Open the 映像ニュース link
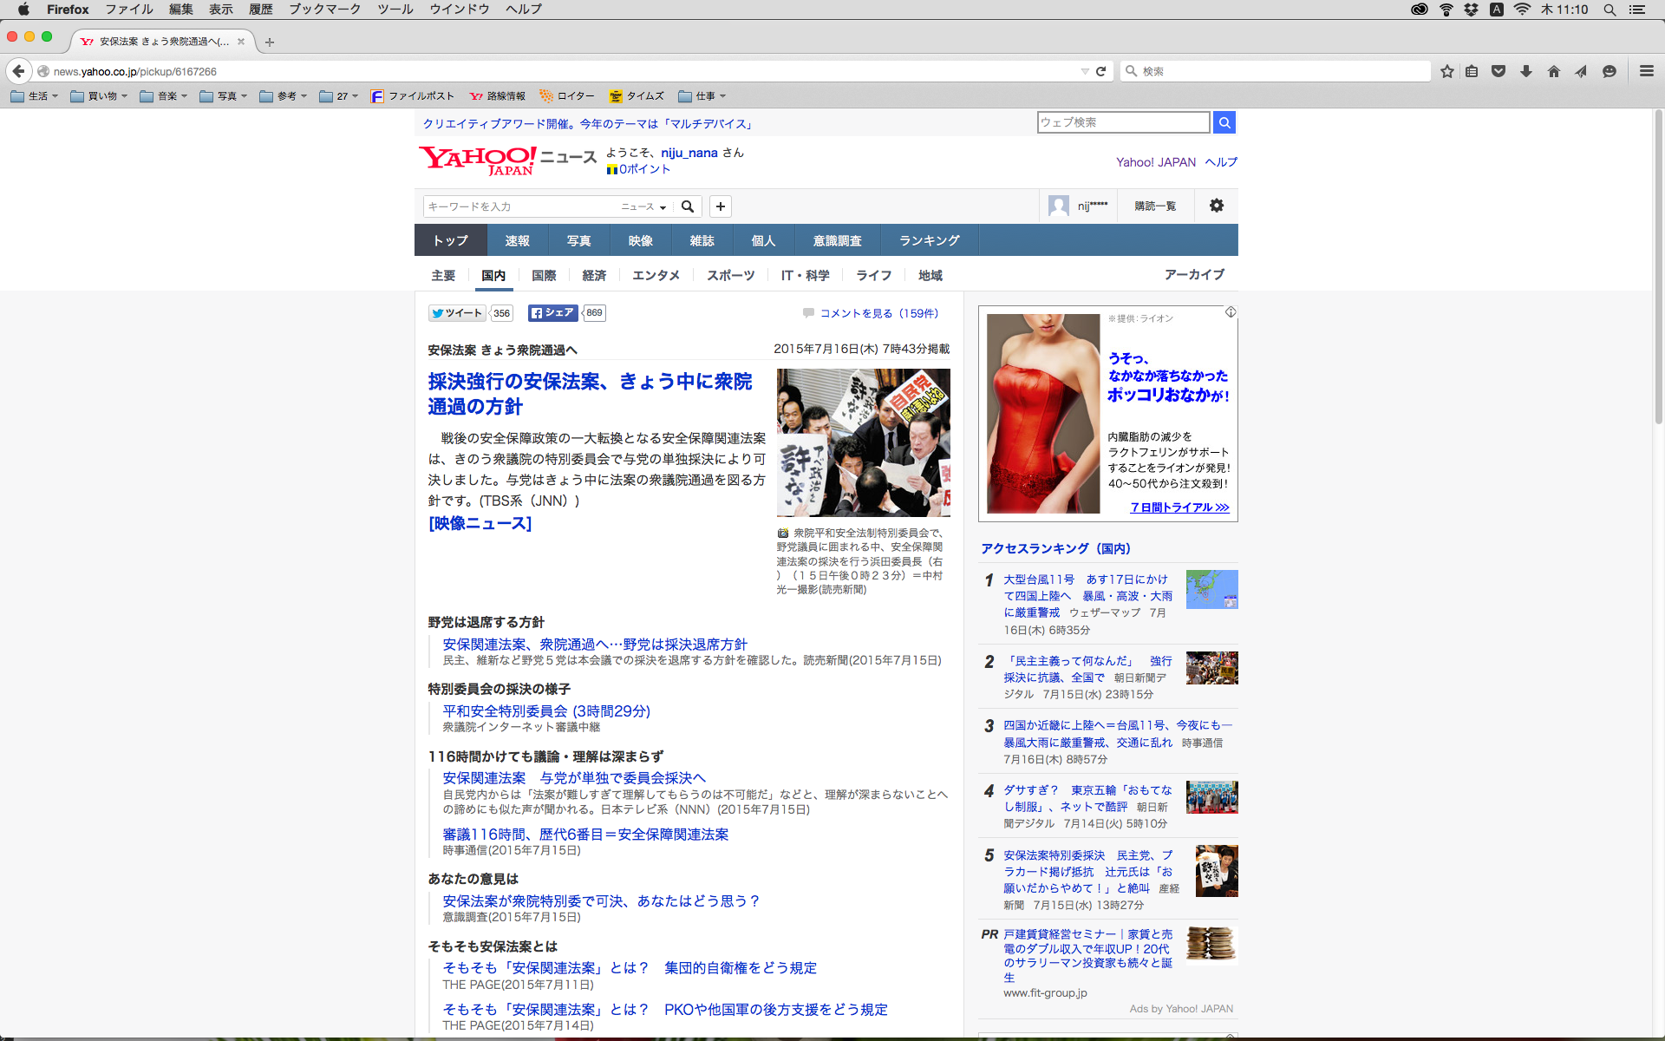This screenshot has height=1041, width=1665. click(480, 523)
